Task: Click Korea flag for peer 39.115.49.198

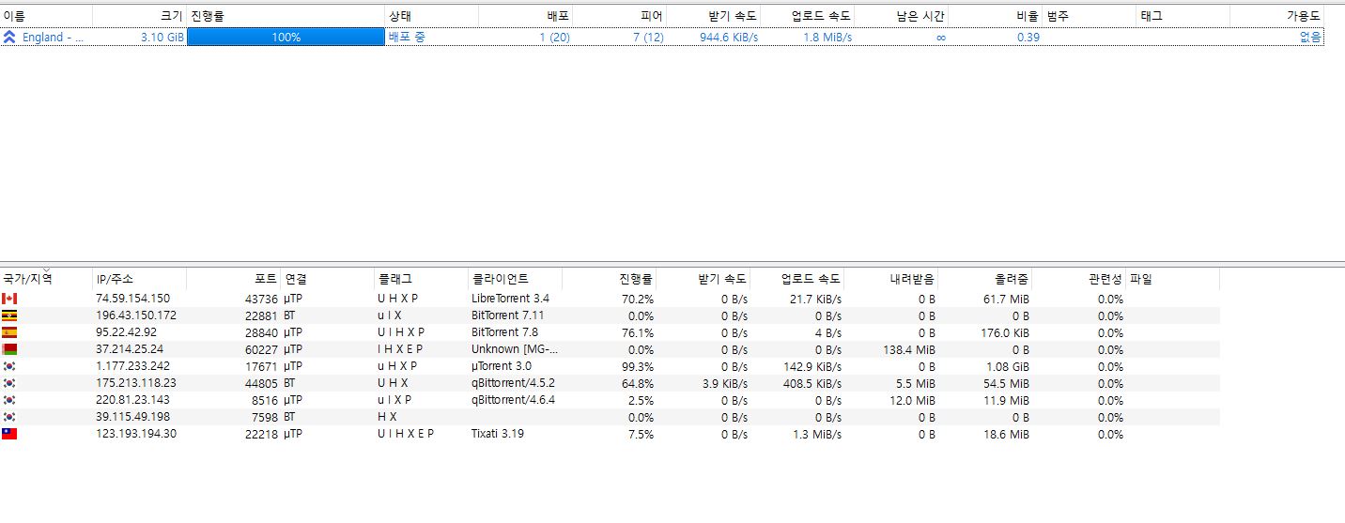Action: click(9, 417)
